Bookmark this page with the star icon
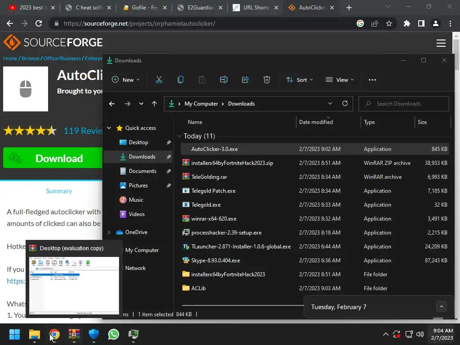The height and width of the screenshot is (345, 460). pyautogui.click(x=389, y=23)
